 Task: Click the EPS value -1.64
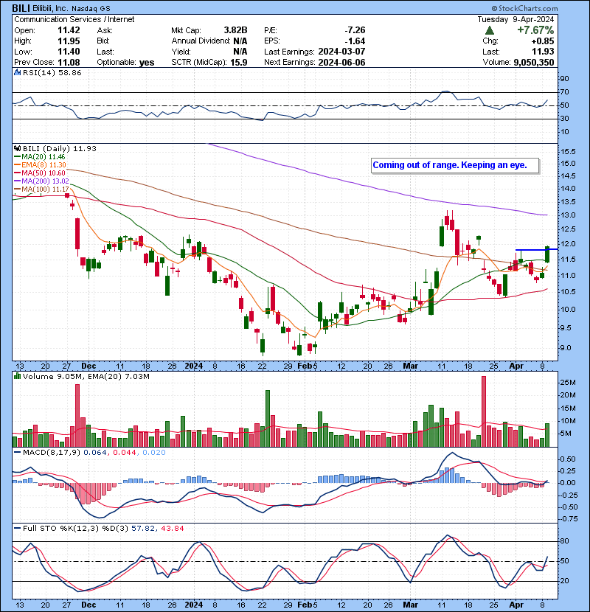tap(355, 41)
